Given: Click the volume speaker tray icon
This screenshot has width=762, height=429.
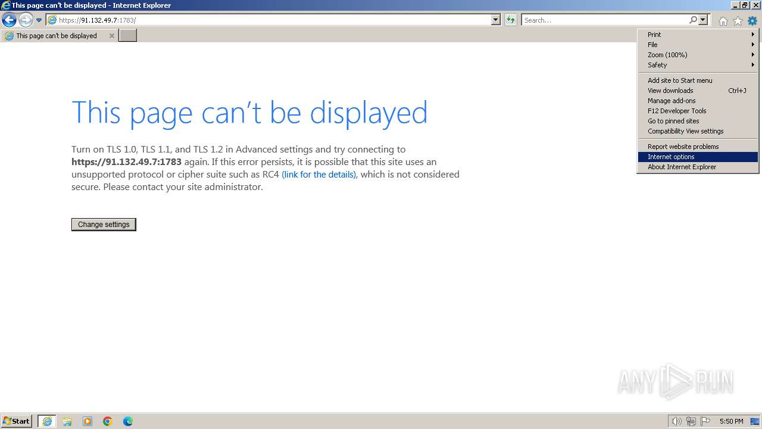Looking at the screenshot, I should 676,421.
